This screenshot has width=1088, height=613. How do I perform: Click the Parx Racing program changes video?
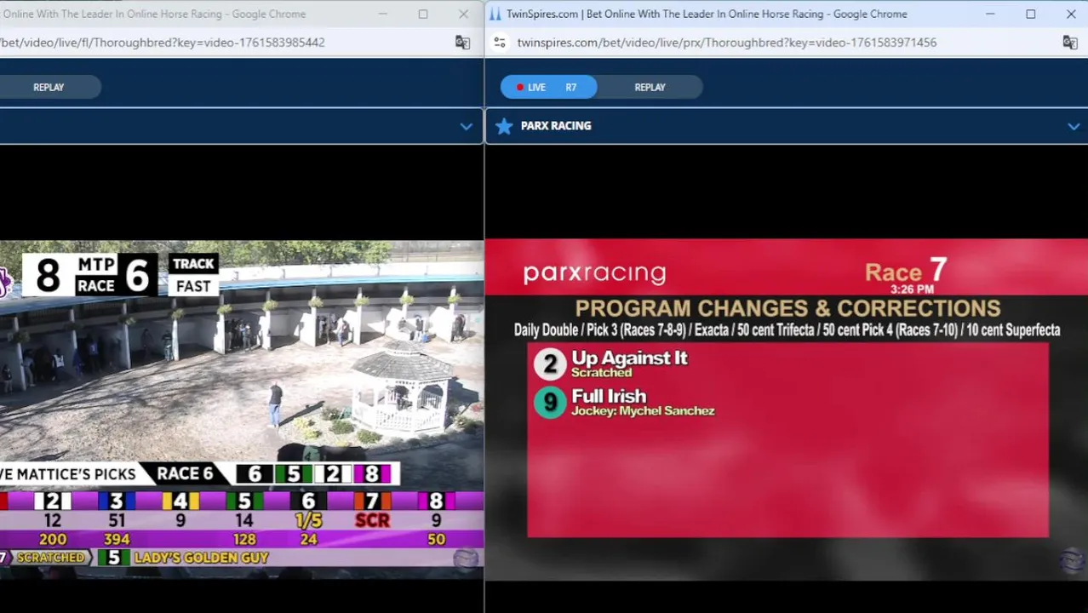coord(787,410)
